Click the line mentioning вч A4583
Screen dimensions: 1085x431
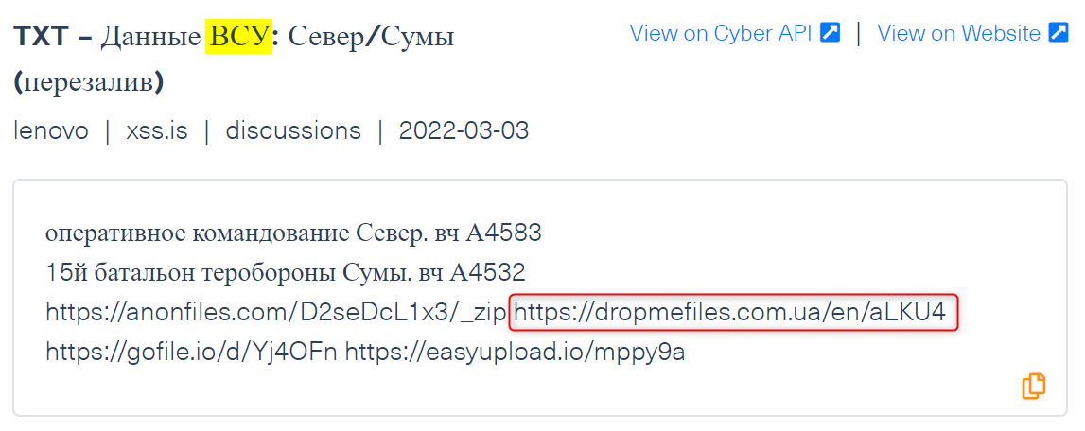point(293,233)
